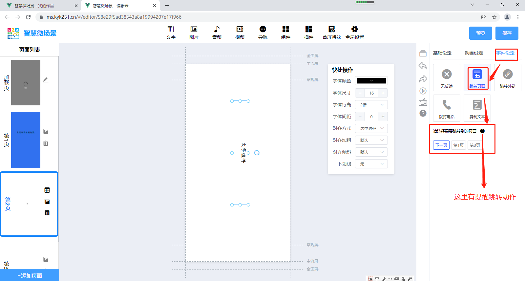Open the 字体颜色 color picker
525x281 pixels.
coord(371,81)
